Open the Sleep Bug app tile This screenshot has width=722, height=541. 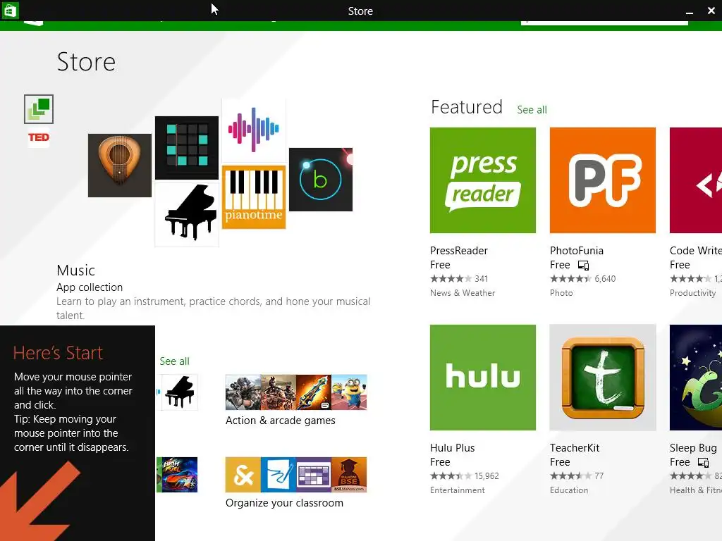696,378
